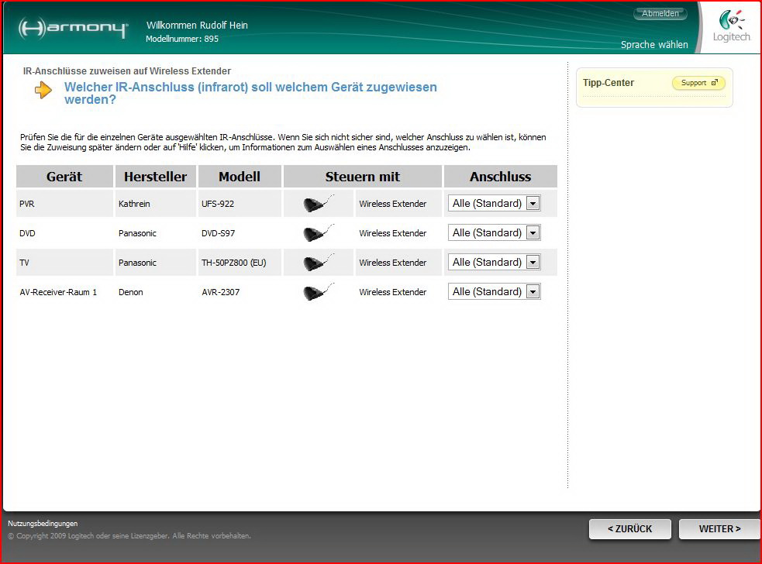Click the Wireless Extender icon for AV-Receiver
Image resolution: width=762 pixels, height=564 pixels.
click(x=318, y=292)
